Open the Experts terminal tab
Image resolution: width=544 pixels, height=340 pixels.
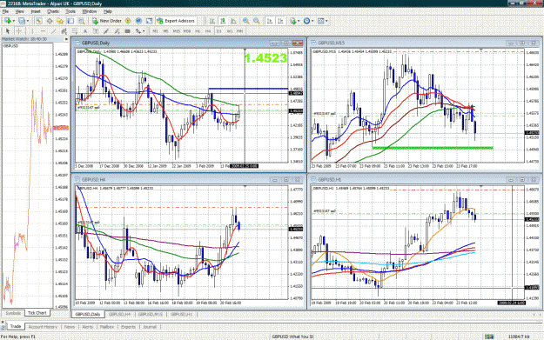pos(128,327)
